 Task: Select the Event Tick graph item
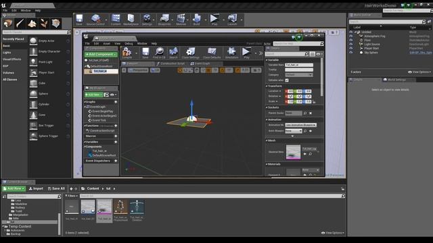tap(99, 120)
